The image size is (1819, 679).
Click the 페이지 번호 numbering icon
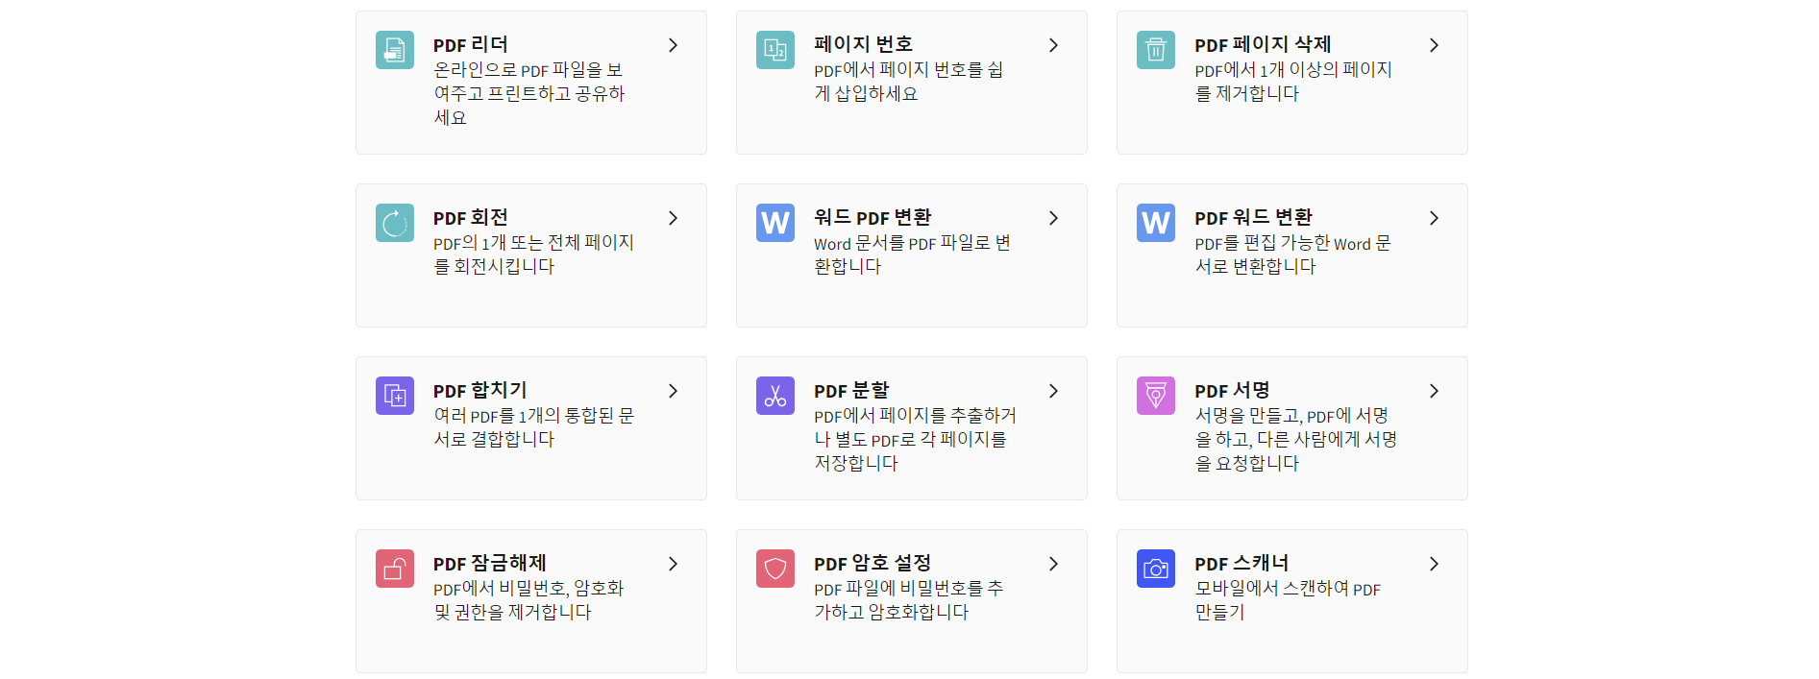775,50
